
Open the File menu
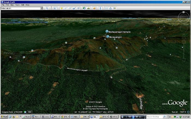pos(3,5)
